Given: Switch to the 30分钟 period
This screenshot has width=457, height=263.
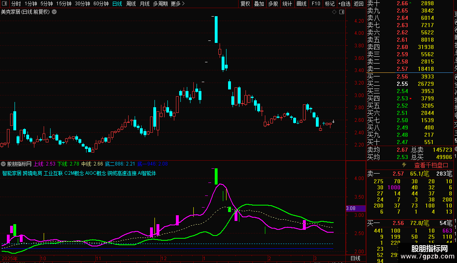Looking at the screenshot, I should click(83, 4).
